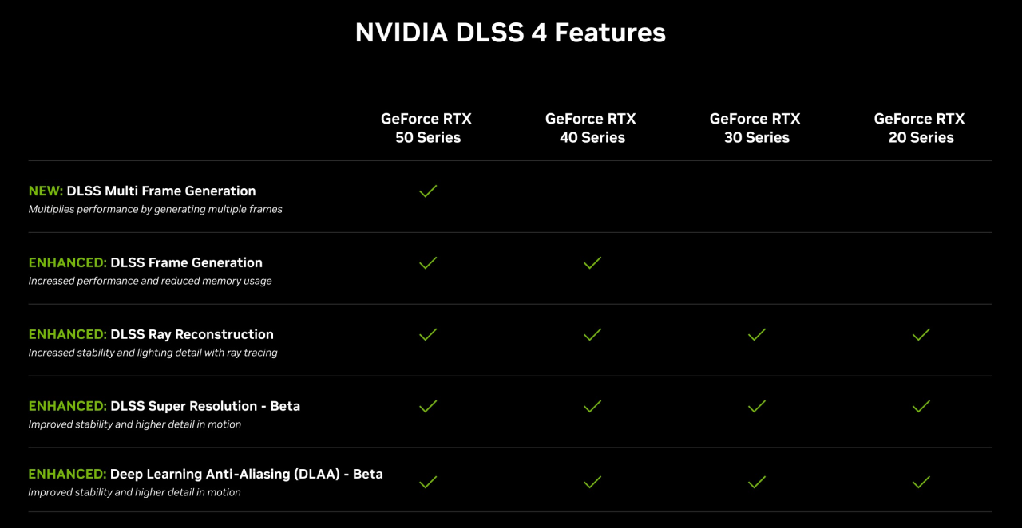Click the RTX 50 Series Ray Reconstruction checkmark
1022x528 pixels.
pyautogui.click(x=428, y=335)
